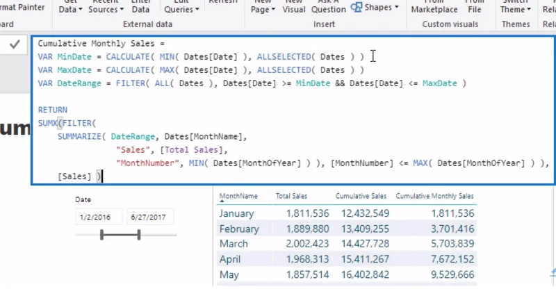Screen dimensions: 556x289
Task: Click the Enter Data button
Action: point(141,7)
